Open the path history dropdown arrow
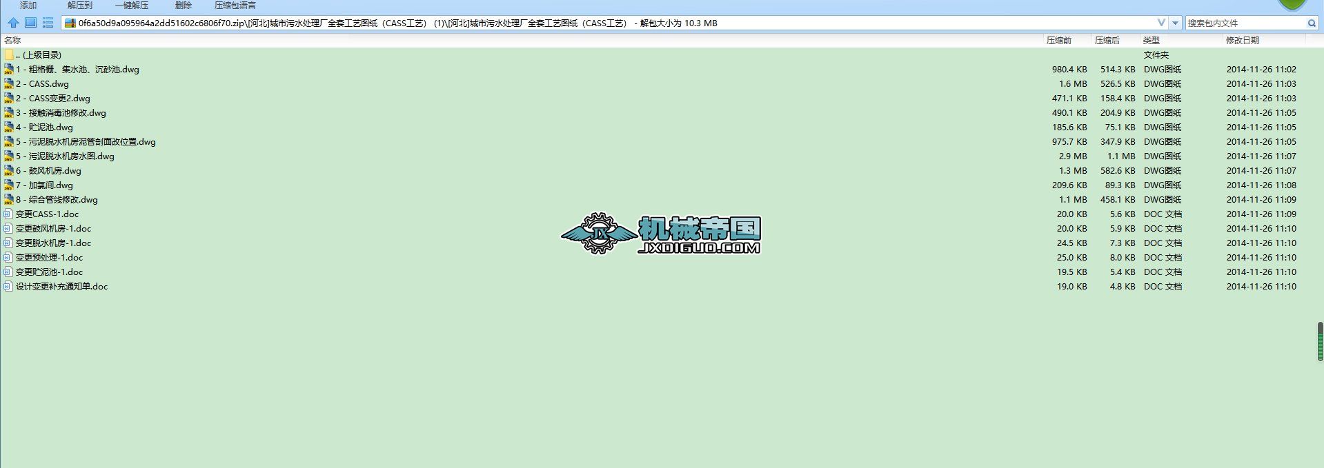 tap(1176, 23)
